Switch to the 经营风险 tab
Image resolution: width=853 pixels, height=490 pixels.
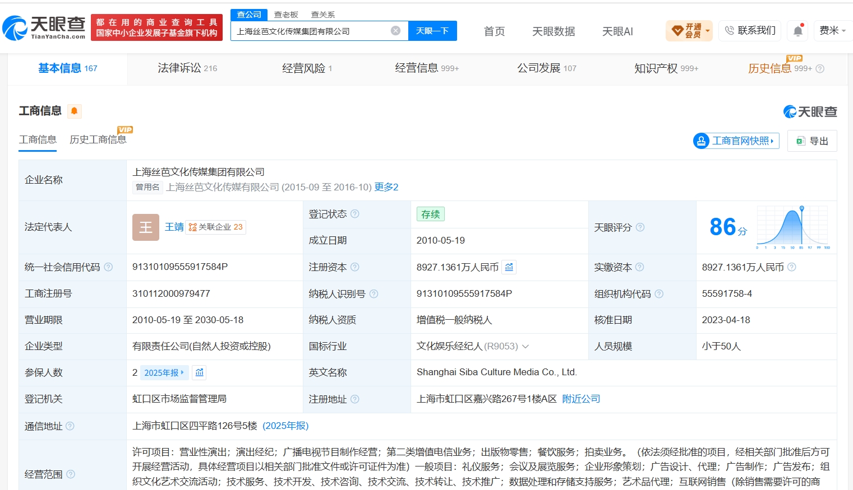pyautogui.click(x=307, y=68)
